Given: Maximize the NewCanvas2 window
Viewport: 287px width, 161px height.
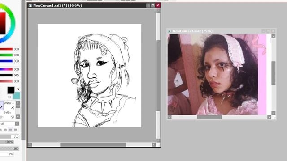Looking at the screenshot, I should tap(268, 31).
